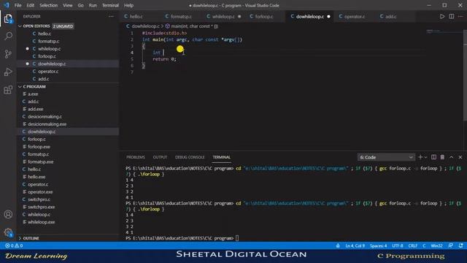Open the View menu
This screenshot has height=263, width=467.
click(x=68, y=5)
